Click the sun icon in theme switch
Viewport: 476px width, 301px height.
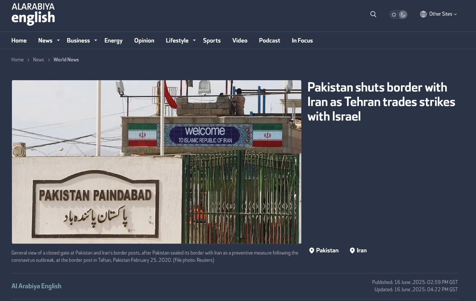coord(394,15)
